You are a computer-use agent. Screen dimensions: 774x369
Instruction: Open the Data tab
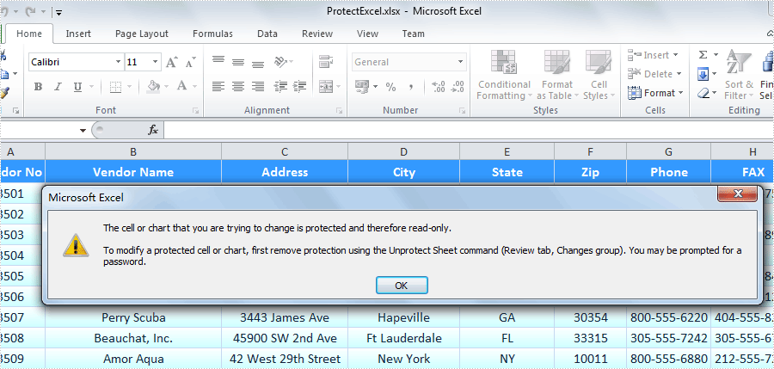click(x=267, y=34)
